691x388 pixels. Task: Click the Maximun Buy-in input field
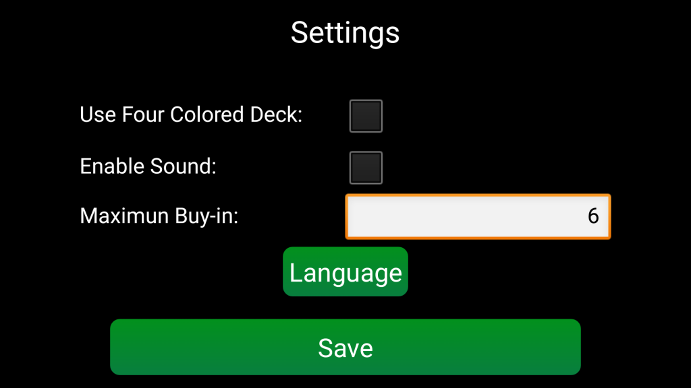tap(478, 216)
